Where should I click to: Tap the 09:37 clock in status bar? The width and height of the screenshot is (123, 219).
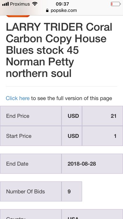[62, 4]
